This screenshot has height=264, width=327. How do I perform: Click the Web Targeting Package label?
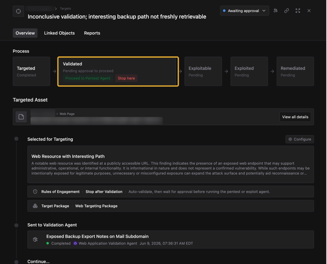[x=96, y=206]
